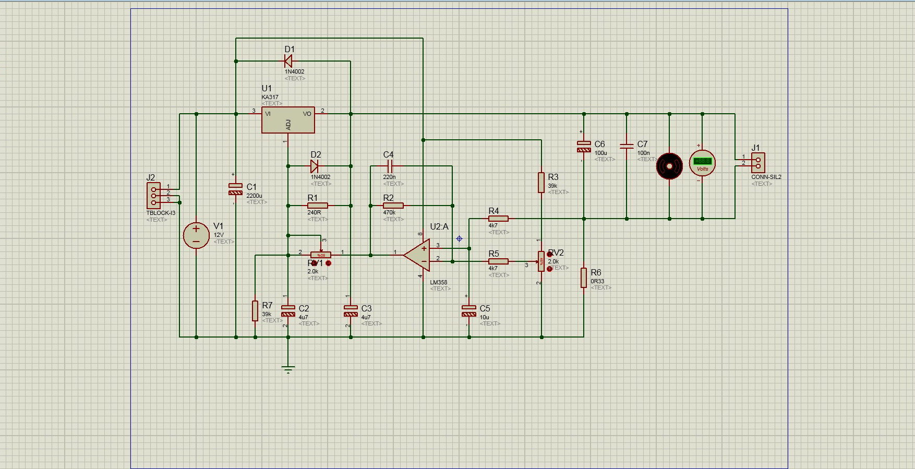915x469 pixels.
Task: Select the C6 electrolytic capacitor symbol
Action: (x=584, y=147)
